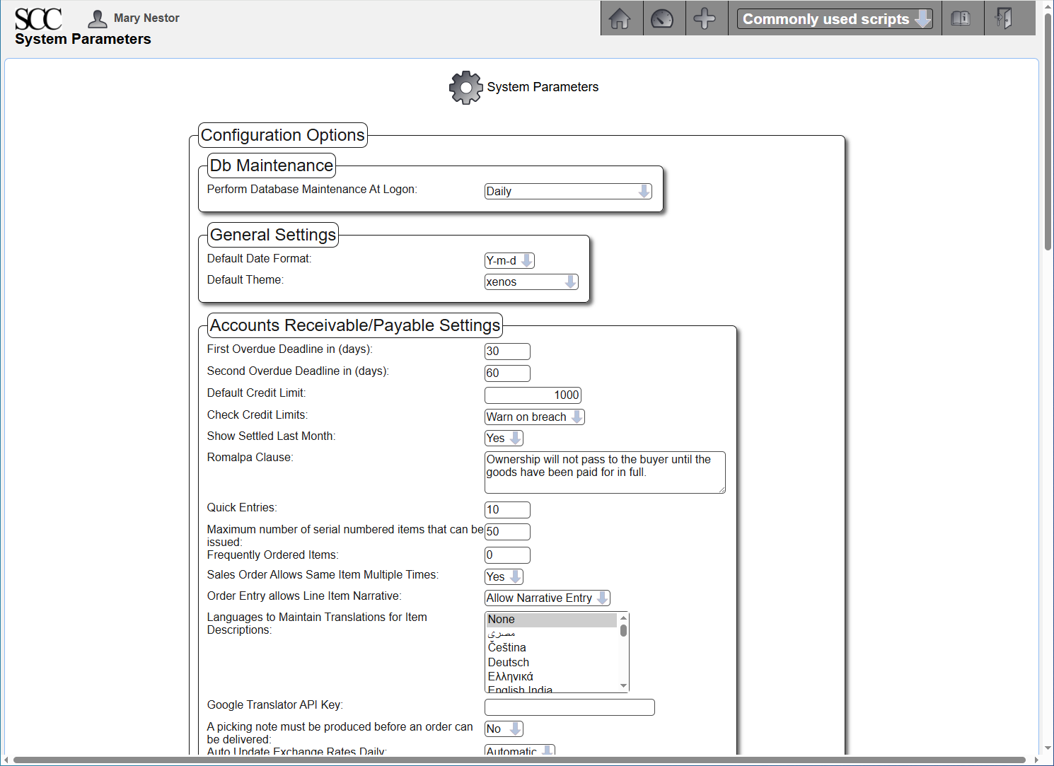Click the Accounts Receivable/Payable Settings legend
Viewport: 1054px width, 766px height.
click(x=355, y=325)
